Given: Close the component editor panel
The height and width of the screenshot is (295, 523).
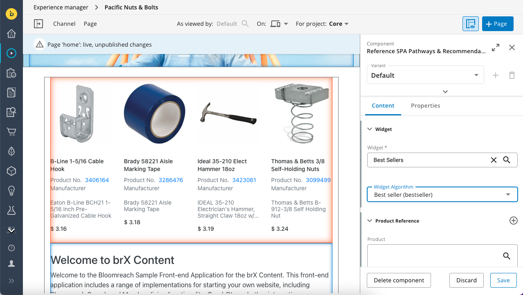Looking at the screenshot, I should pos(512,47).
